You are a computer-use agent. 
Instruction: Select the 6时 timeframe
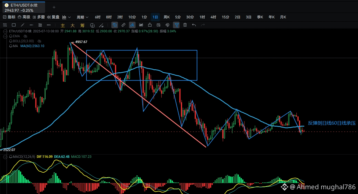pos(98,17)
